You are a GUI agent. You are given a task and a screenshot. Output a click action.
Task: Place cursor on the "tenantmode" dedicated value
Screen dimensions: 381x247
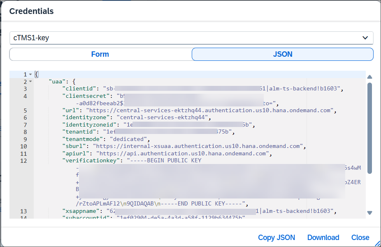click(x=128, y=139)
